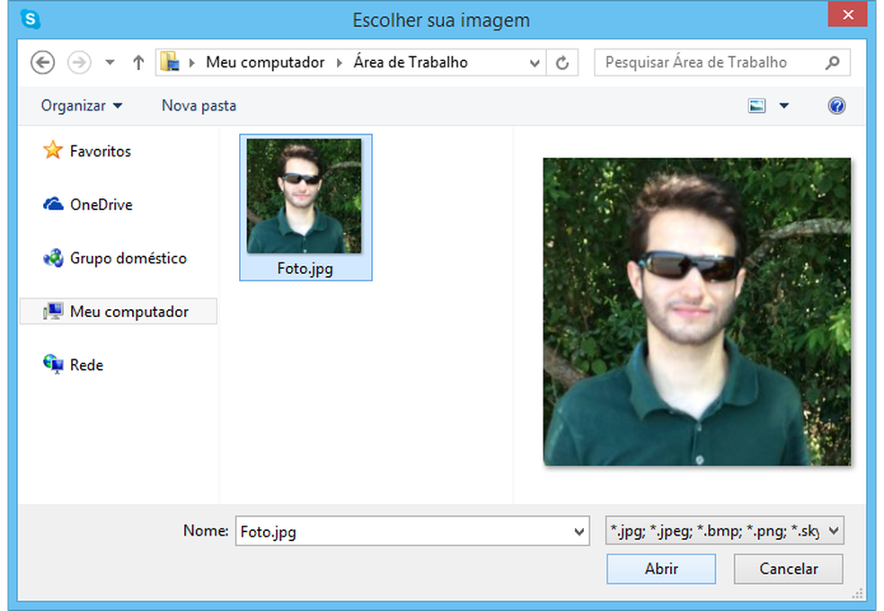Expand the view options dropdown arrow
This screenshot has height=611, width=884.
784,106
